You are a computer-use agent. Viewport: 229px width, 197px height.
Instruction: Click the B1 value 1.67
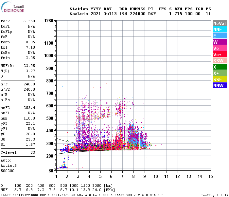click(30, 144)
